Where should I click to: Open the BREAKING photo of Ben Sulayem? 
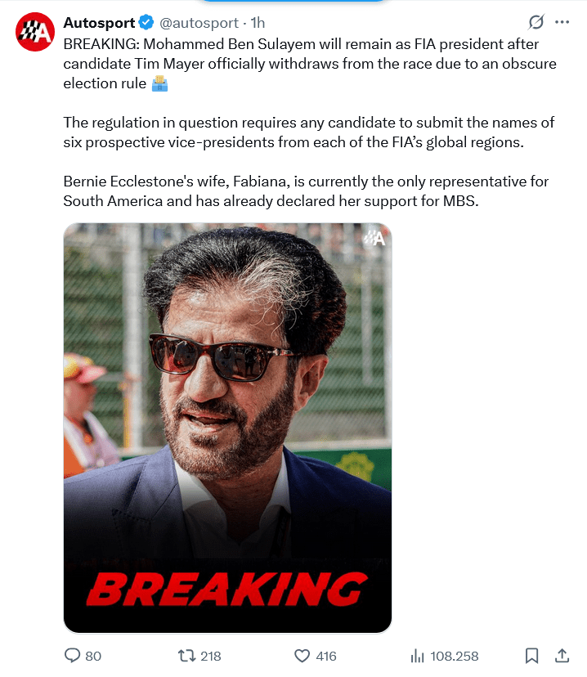[x=227, y=428]
